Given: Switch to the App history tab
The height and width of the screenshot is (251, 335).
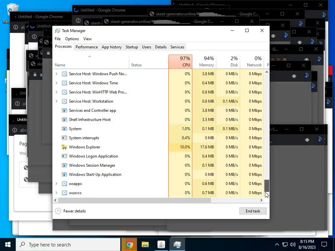Looking at the screenshot, I should 112,47.
